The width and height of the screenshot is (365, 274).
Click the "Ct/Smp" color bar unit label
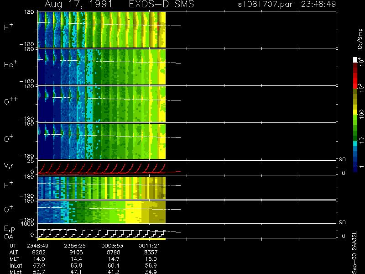360,39
